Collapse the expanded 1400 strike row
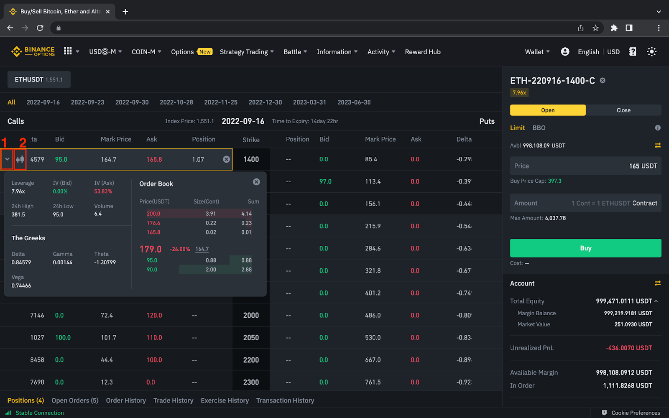 7,159
